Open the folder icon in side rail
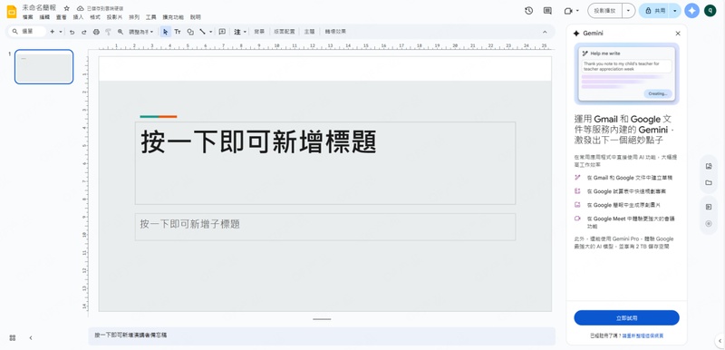Screen dimensions: 725x350 [x=709, y=183]
